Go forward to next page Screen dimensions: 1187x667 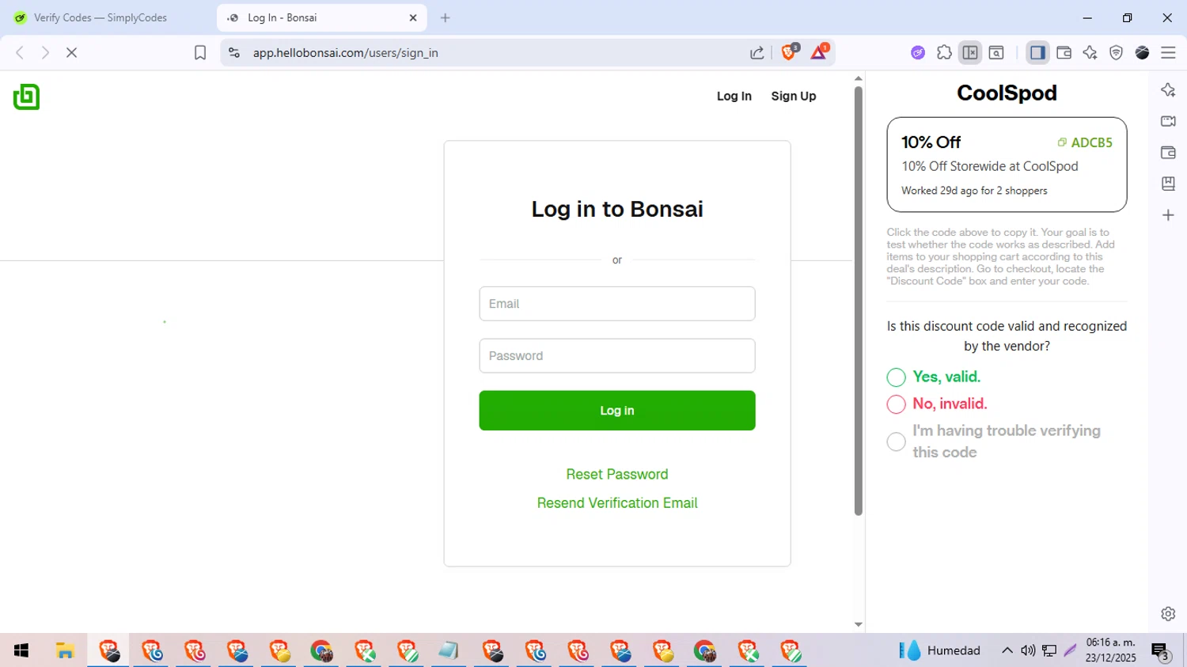pos(45,53)
